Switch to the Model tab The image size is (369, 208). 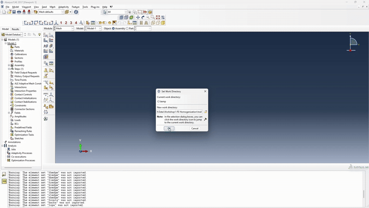pos(6,29)
